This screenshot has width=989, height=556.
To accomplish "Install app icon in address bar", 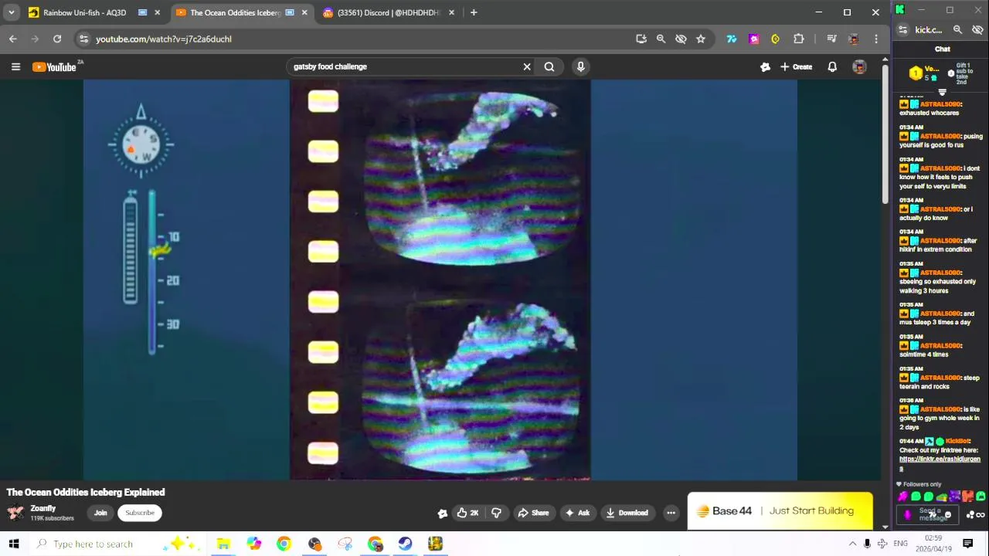I will (641, 39).
